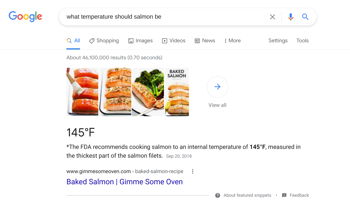350x205 pixels.
Task: Switch to the News tab
Action: coord(205,41)
